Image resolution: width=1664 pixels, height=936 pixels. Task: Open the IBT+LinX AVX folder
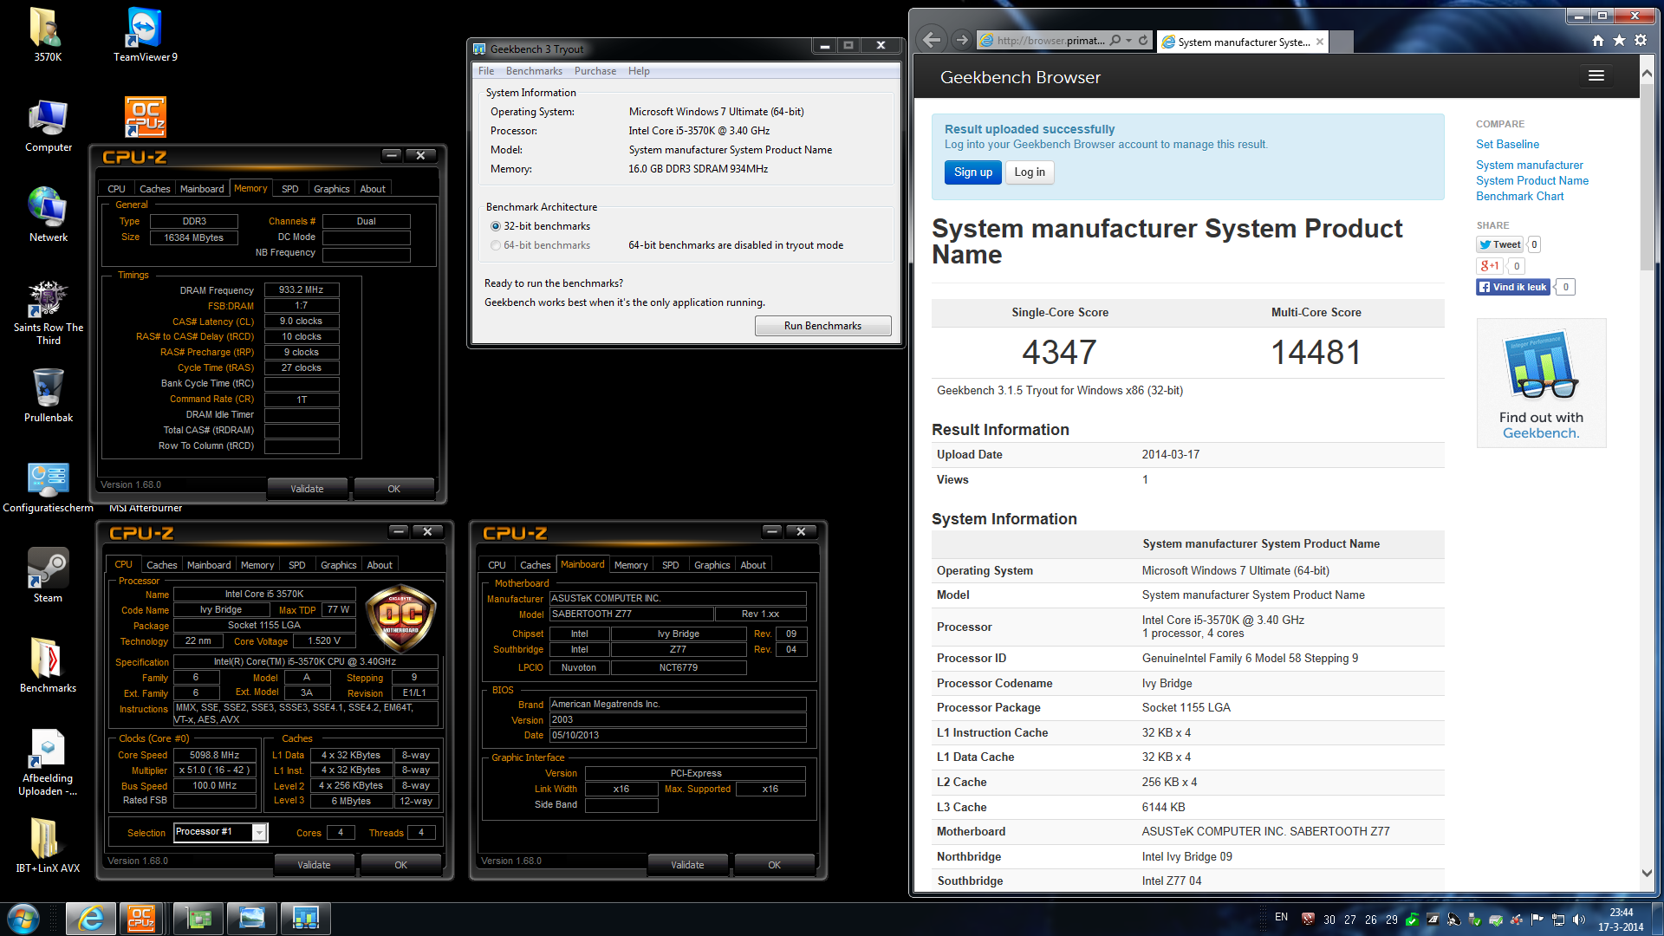tap(48, 846)
